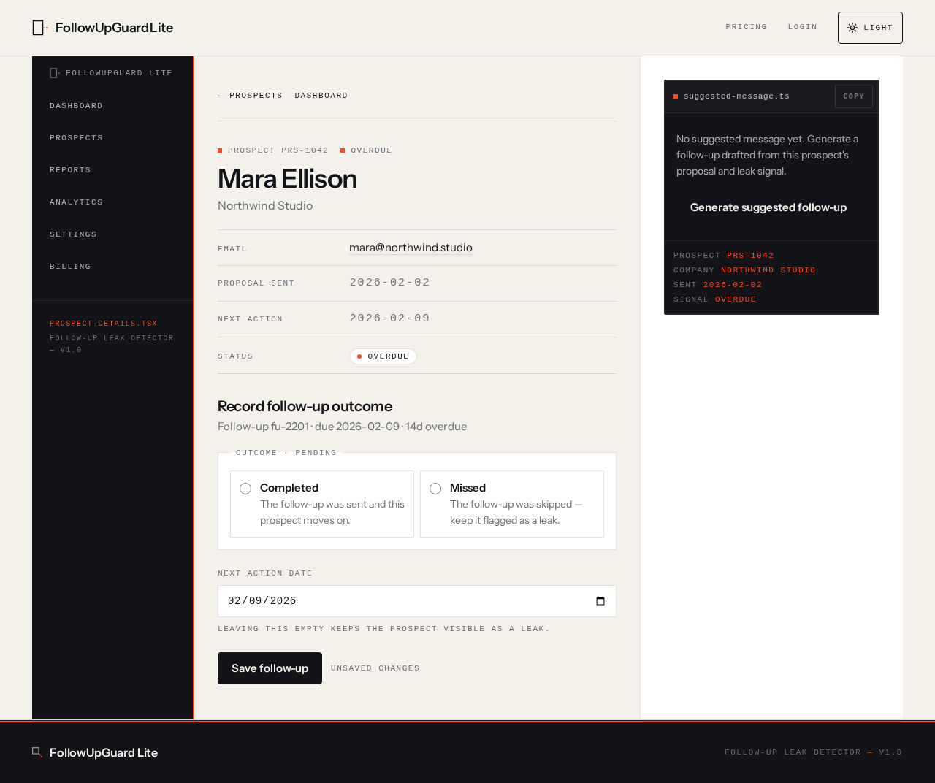Select the Missed outcome radio button

[435, 489]
